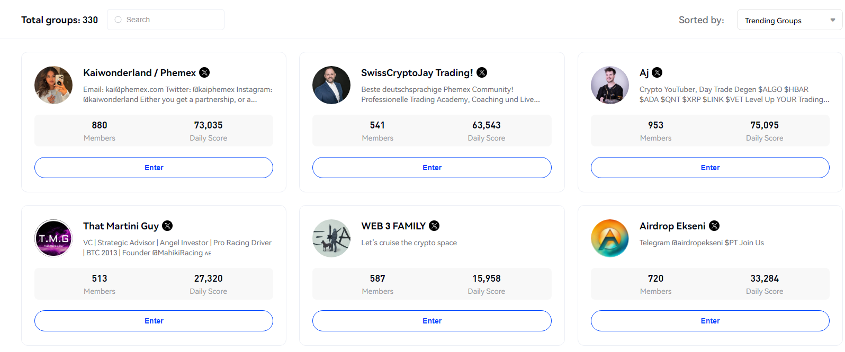Click the magnifier icon in the search bar
The height and width of the screenshot is (352, 845).
pyautogui.click(x=118, y=20)
